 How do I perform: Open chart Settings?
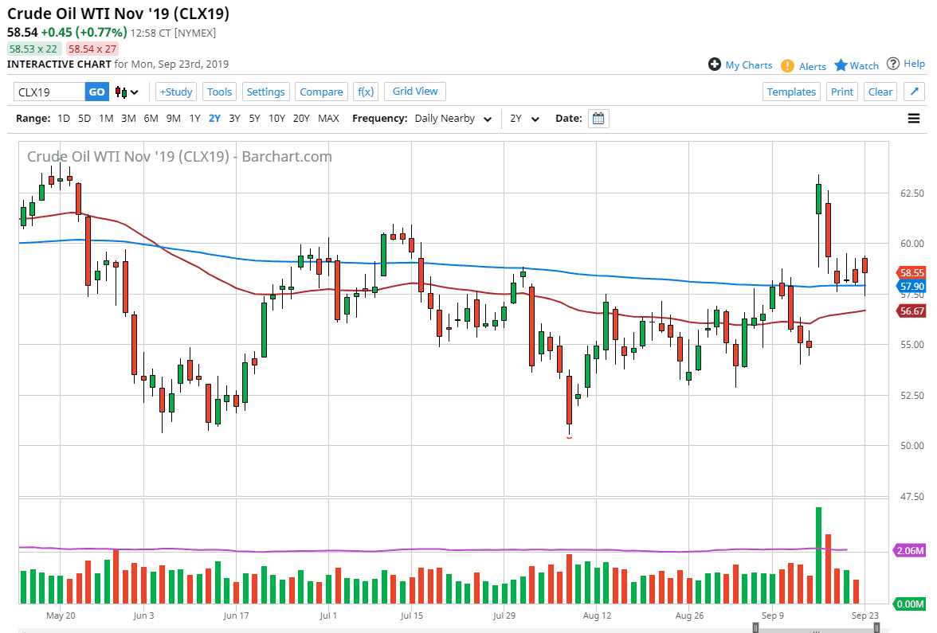click(265, 92)
